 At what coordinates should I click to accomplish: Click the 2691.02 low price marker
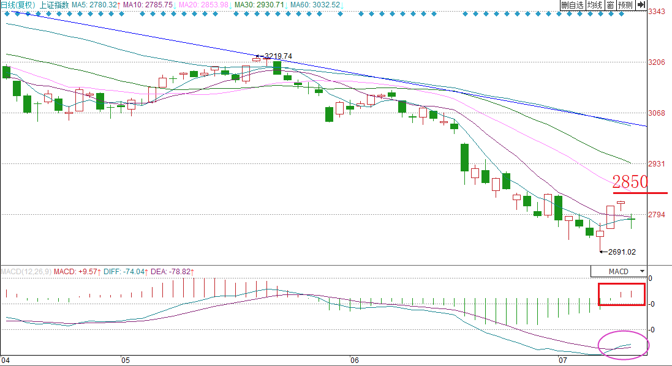[621, 252]
